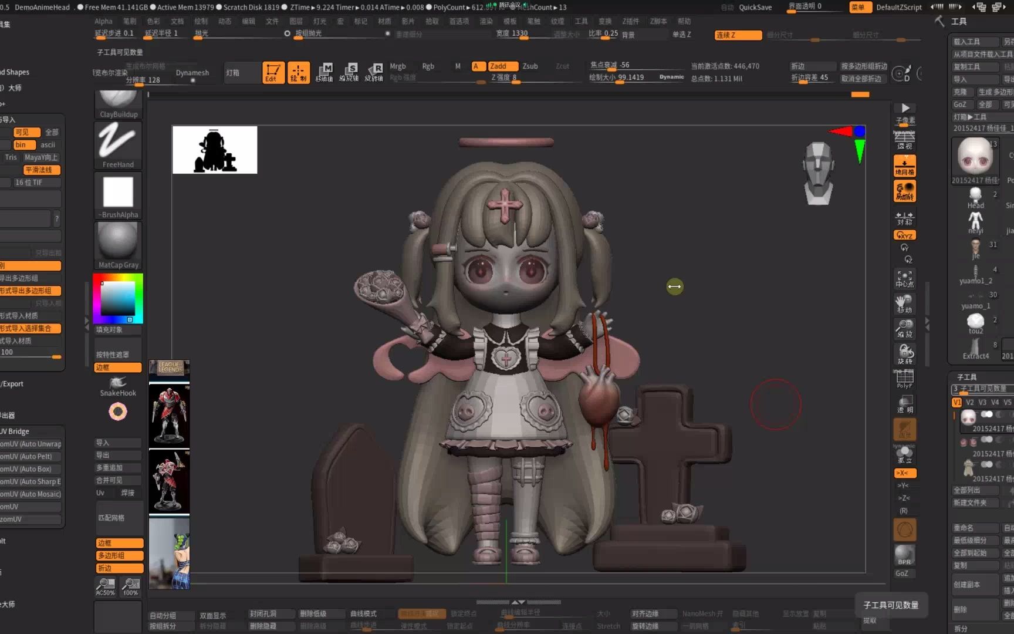Open the FreeHand stroke picker
Screen dimensions: 1014x634
coord(118,145)
